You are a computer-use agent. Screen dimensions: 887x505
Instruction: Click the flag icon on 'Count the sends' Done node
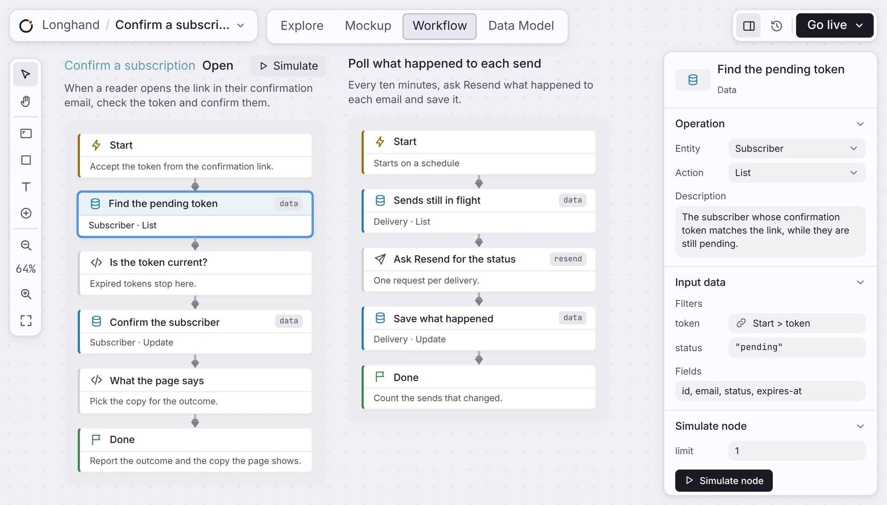(380, 377)
